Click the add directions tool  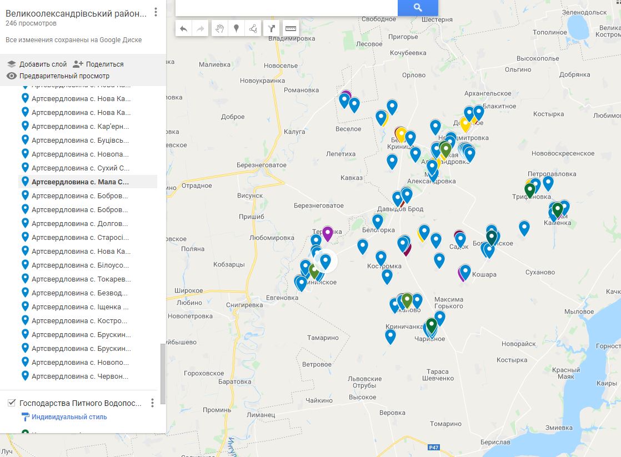pos(272,28)
